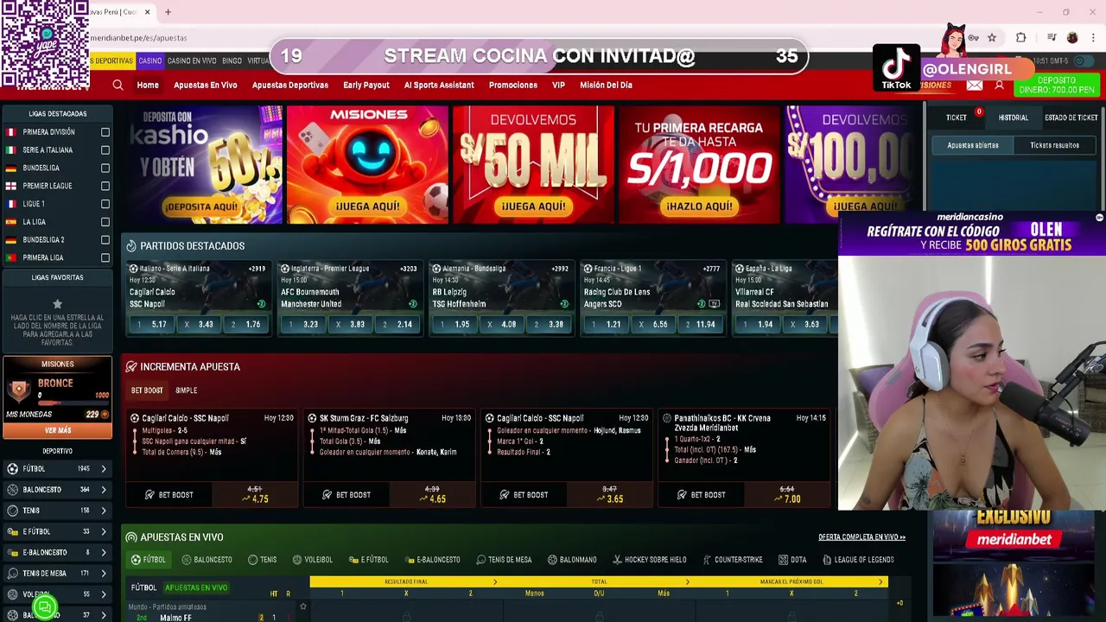1106x622 pixels.
Task: Click Hazlo Aquí on primera recarga banner
Action: coord(699,206)
